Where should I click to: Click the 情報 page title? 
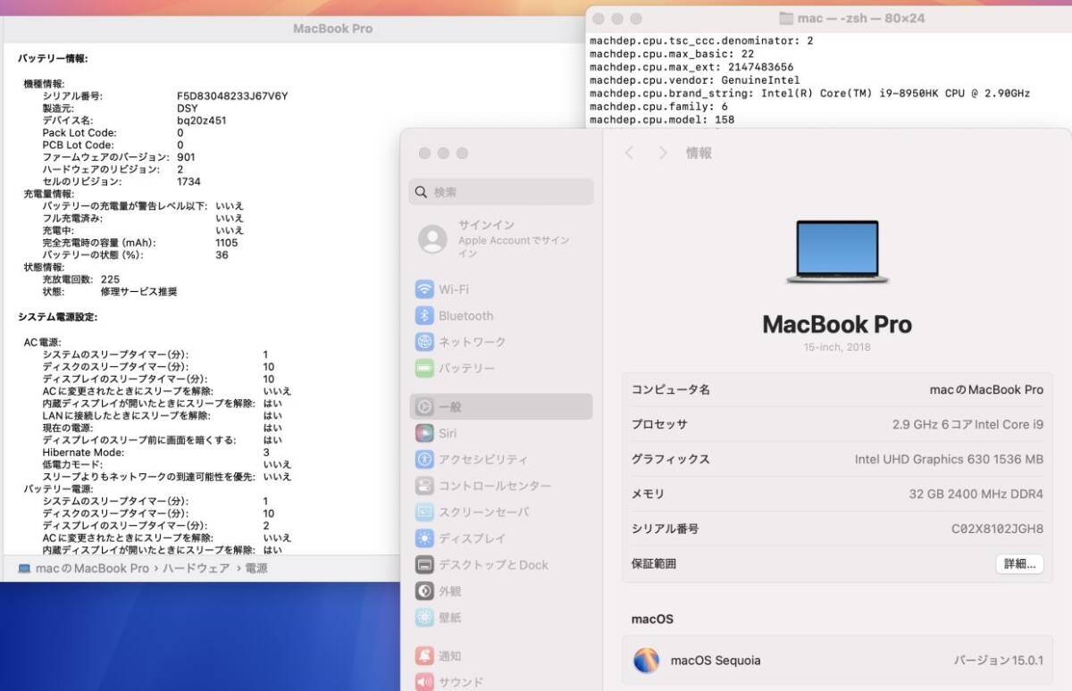(x=699, y=153)
